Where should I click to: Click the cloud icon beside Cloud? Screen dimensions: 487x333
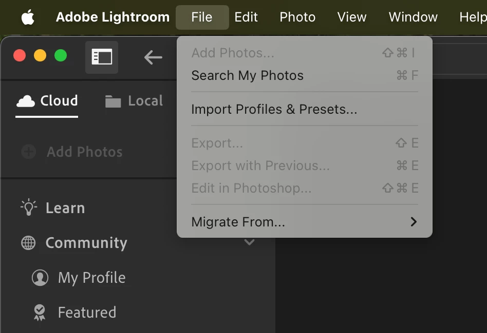[x=26, y=101]
